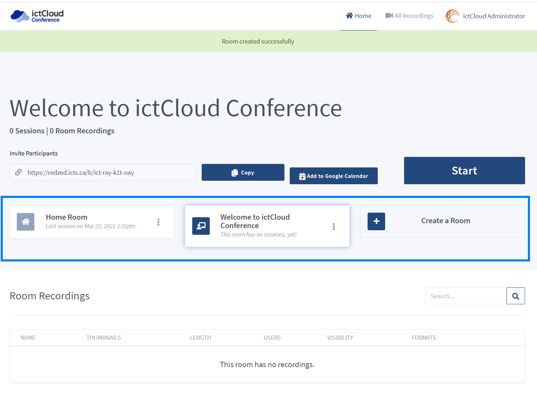Image resolution: width=537 pixels, height=405 pixels.
Task: Click the NAME column header
Action: [28, 338]
